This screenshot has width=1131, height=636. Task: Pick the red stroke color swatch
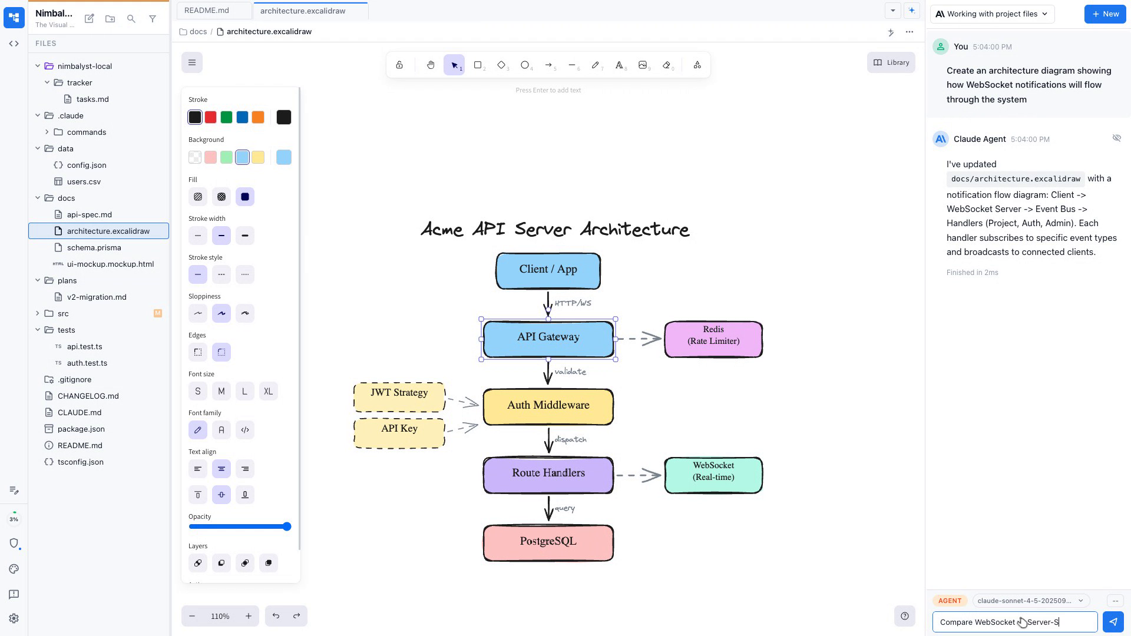click(x=210, y=117)
